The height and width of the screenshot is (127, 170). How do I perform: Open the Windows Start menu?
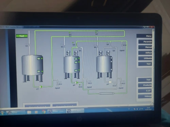tap(2, 112)
